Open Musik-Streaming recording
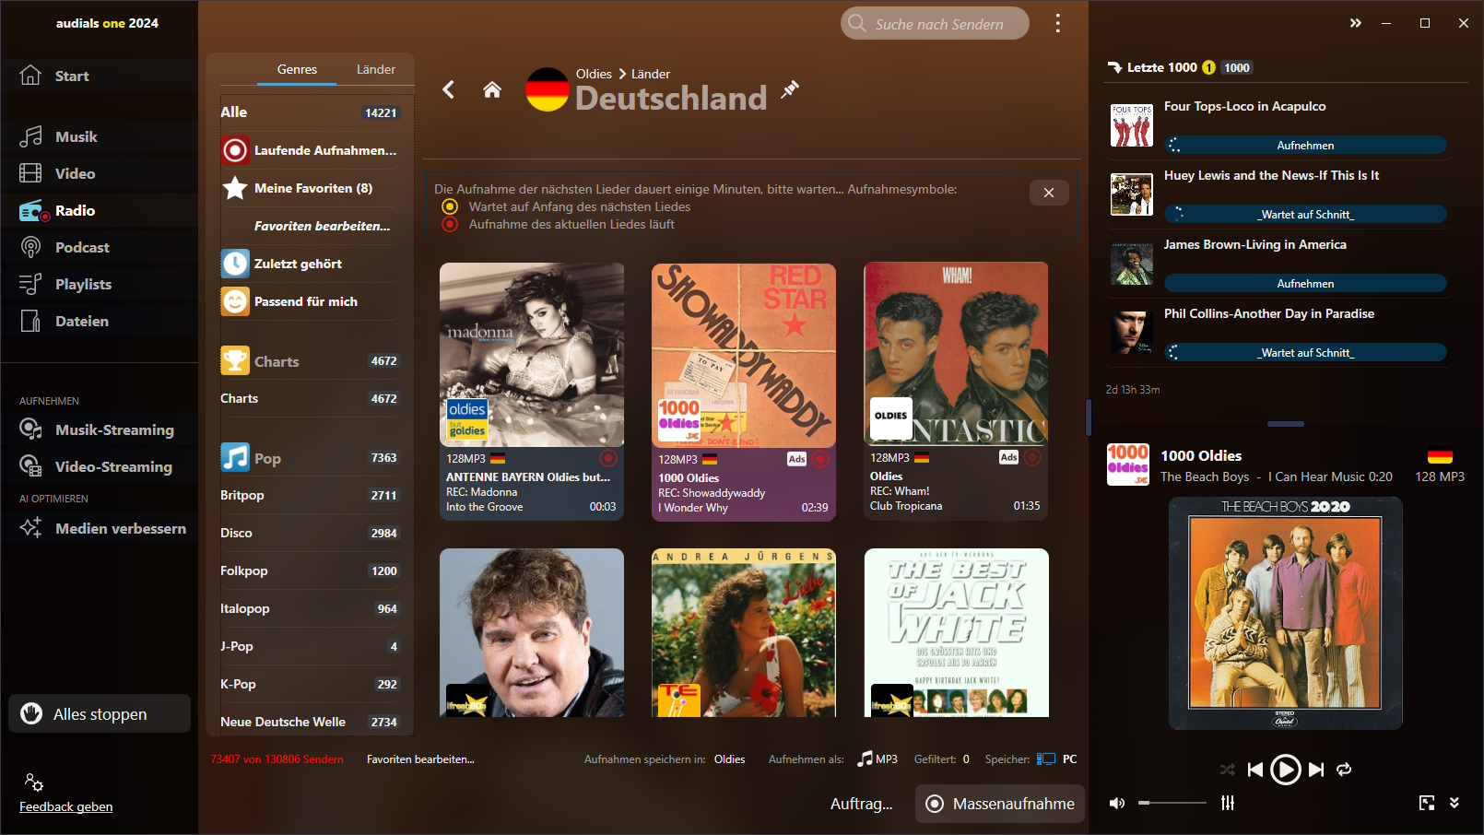The image size is (1484, 835). 99,429
